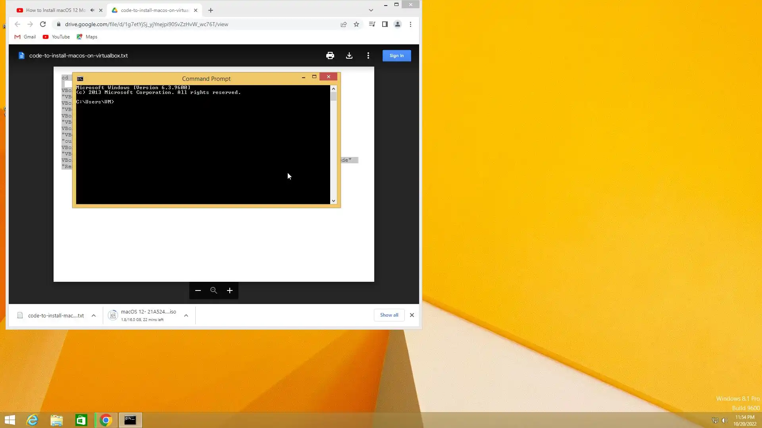Toggle Chrome side panel
This screenshot has width=762, height=428.
385,24
